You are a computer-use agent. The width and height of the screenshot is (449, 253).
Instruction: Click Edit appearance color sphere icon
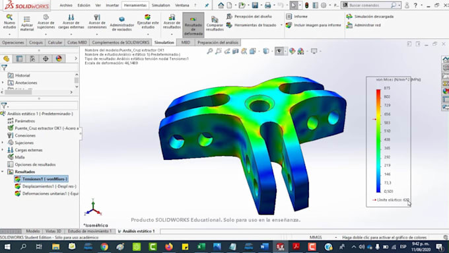[292, 51]
